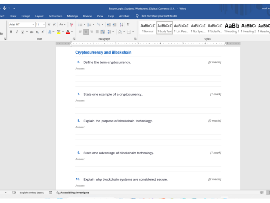Image resolution: width=270 pixels, height=203 pixels.
Task: Open the Clipboard pane launcher
Action: (x=5, y=39)
